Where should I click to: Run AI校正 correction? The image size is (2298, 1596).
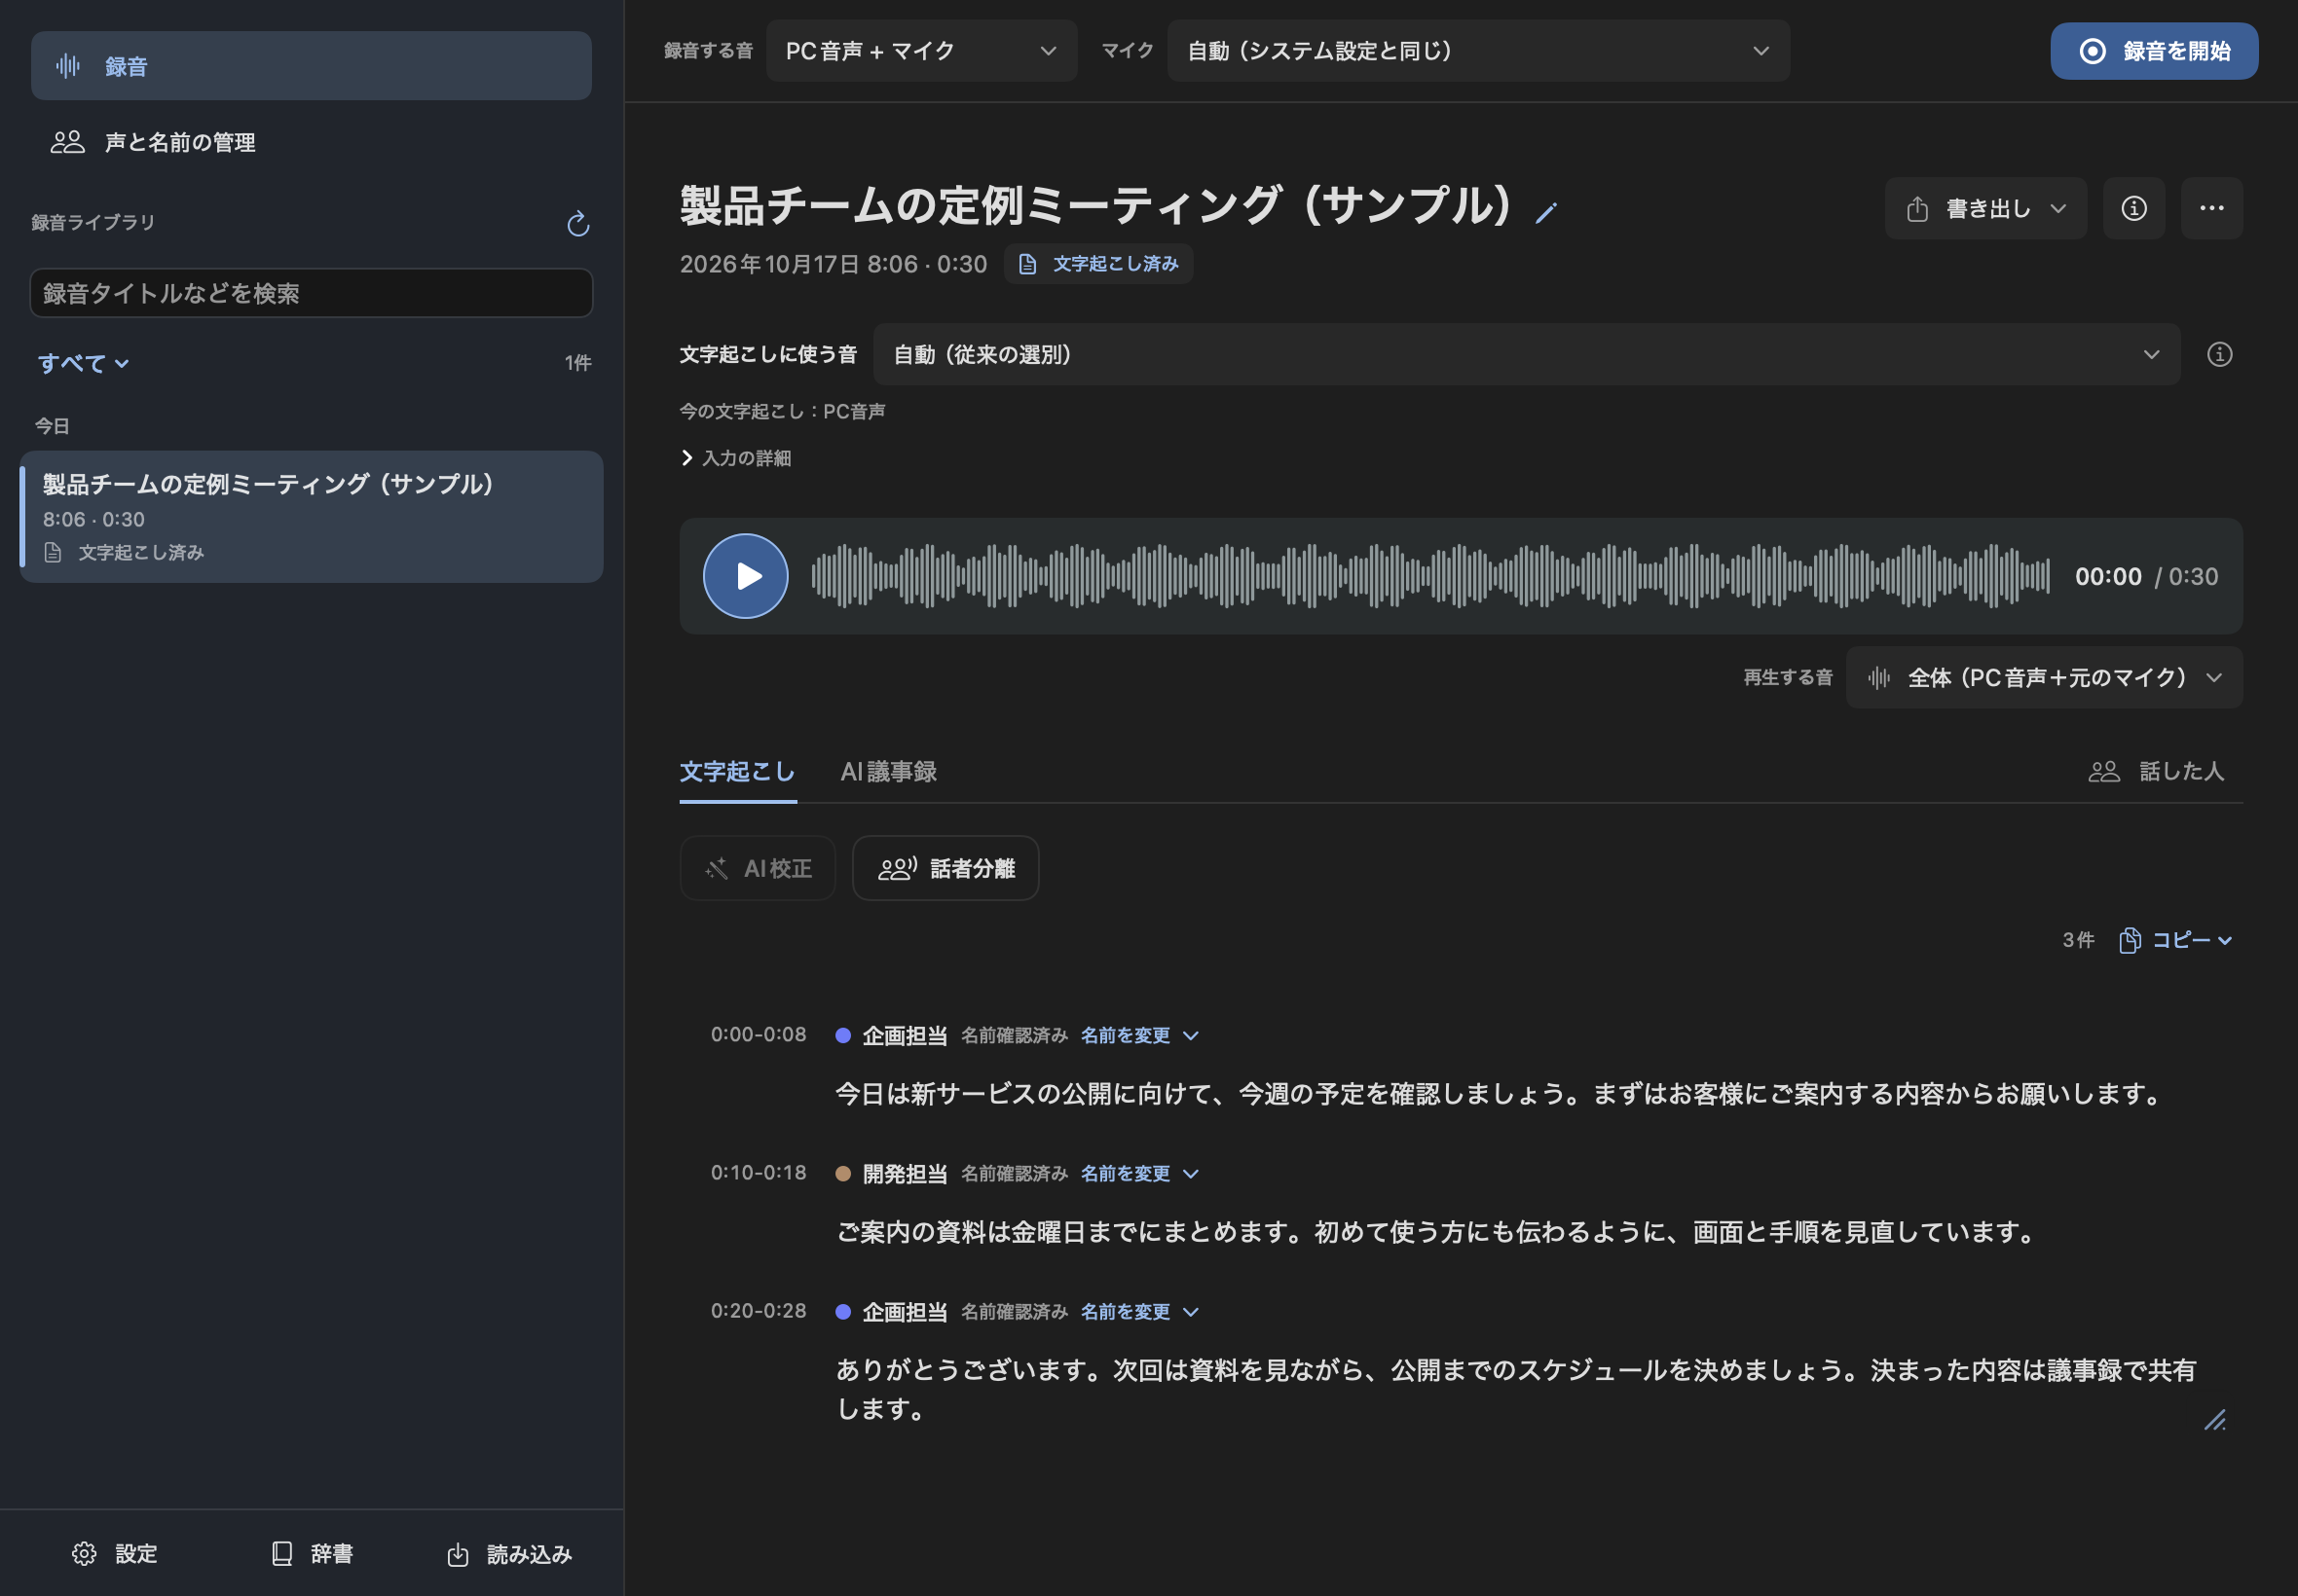(758, 868)
